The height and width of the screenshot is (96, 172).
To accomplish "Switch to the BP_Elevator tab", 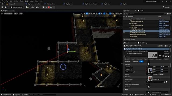I will (107, 4).
